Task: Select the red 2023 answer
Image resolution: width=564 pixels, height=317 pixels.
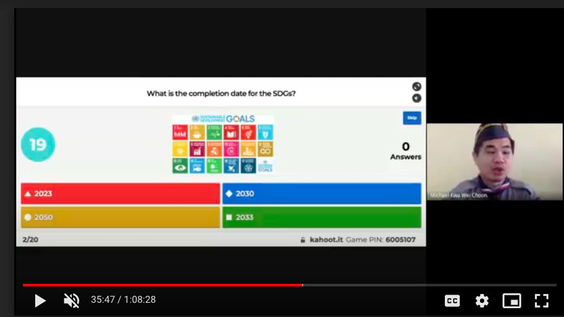Action: 120,194
